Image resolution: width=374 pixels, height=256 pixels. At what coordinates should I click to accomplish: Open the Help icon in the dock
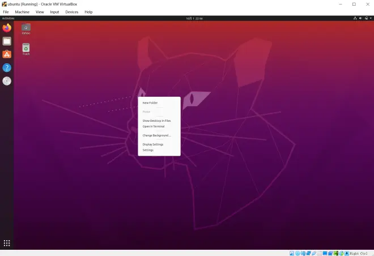[7, 68]
